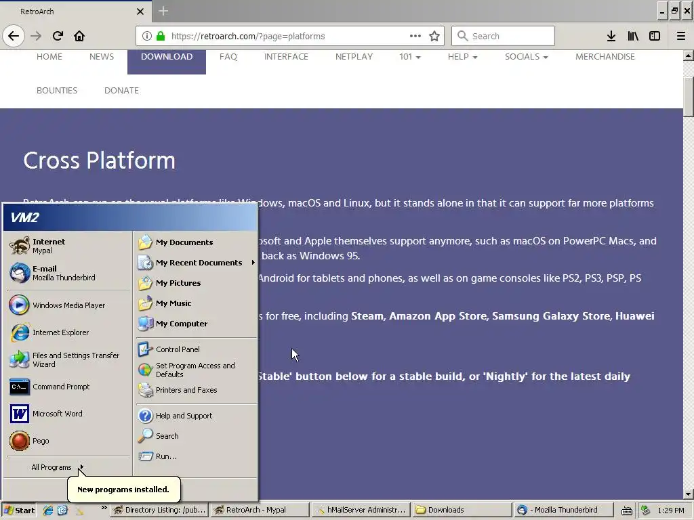This screenshot has width=694, height=520.
Task: Open Set Program Access and Defaults
Action: 197,370
